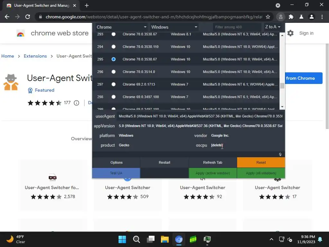Viewport: 329px width, 247px height.
Task: Click the Test UA button
Action: [116, 173]
